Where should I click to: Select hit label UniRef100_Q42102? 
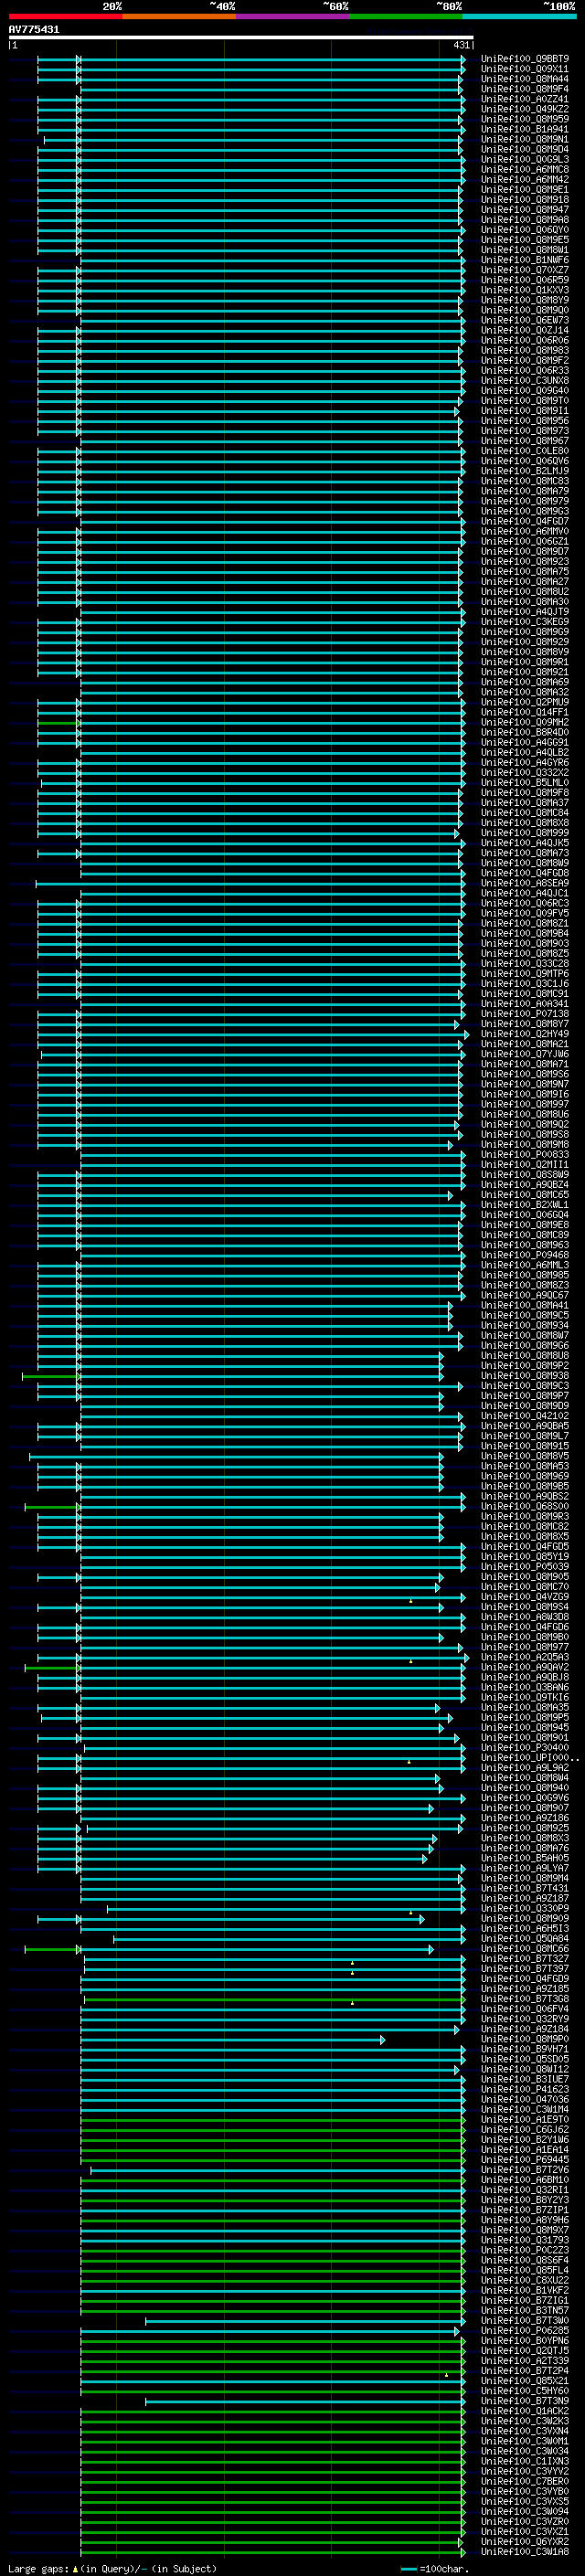point(525,1416)
